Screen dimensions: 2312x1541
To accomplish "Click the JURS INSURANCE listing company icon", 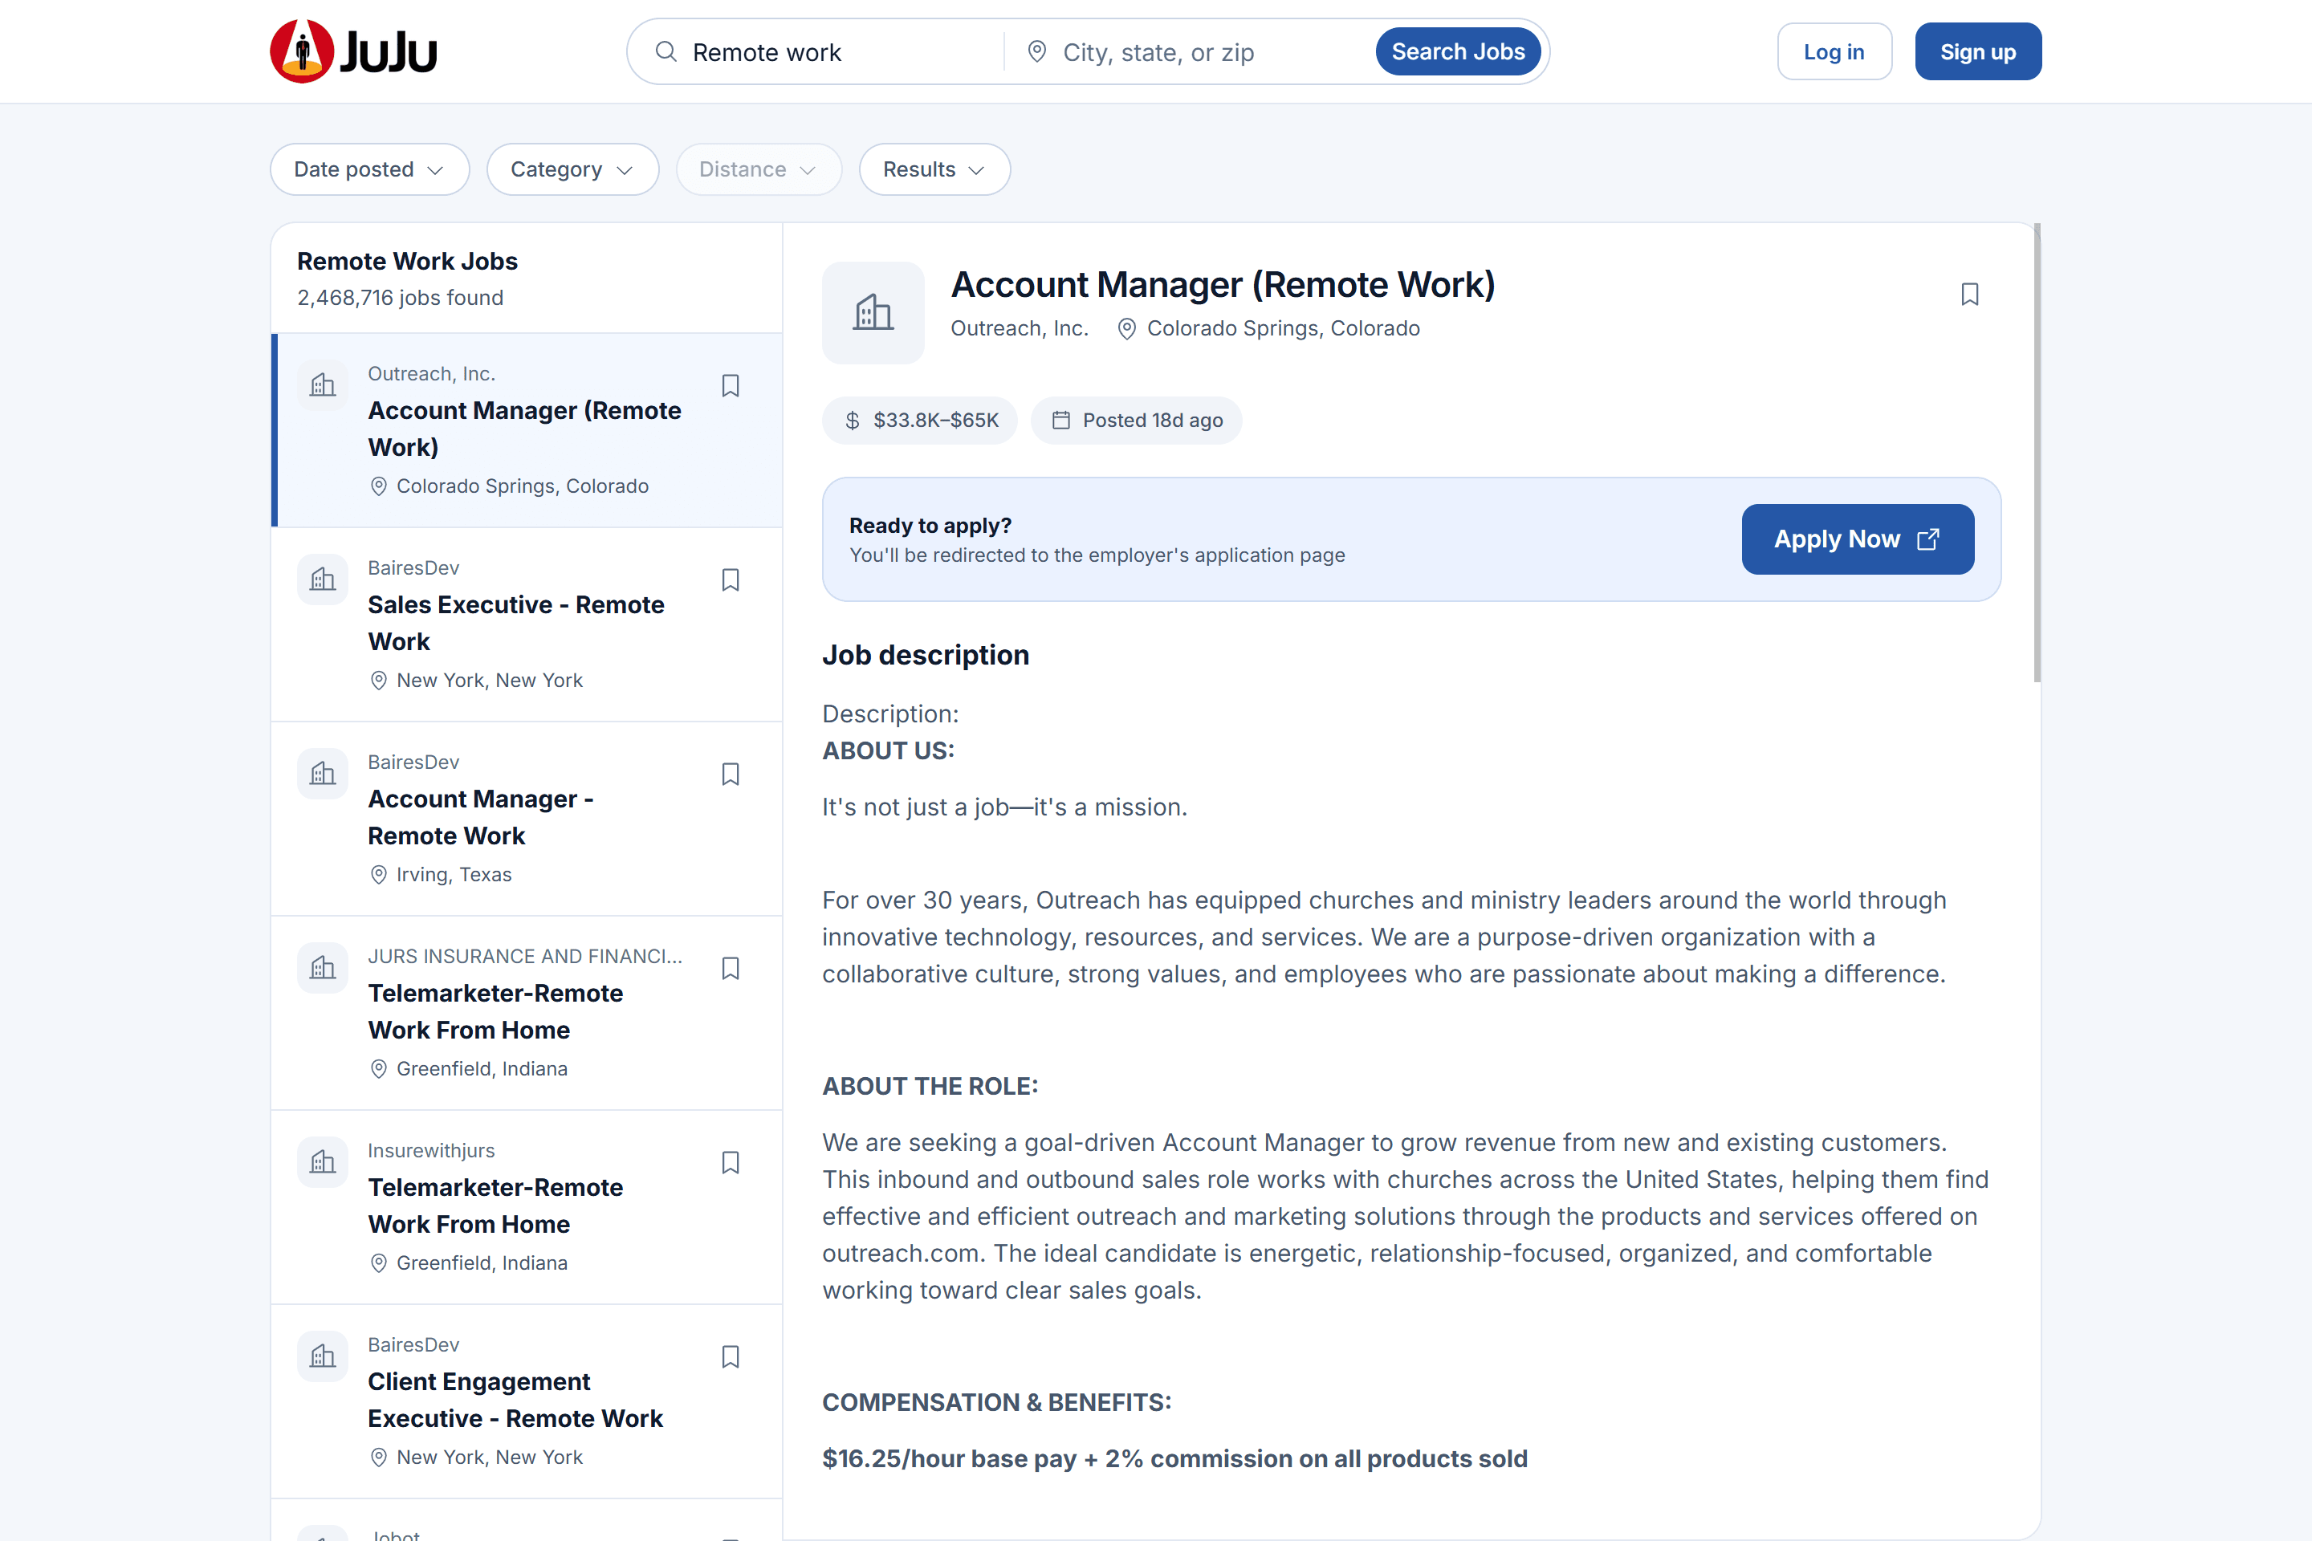I will pos(323,968).
